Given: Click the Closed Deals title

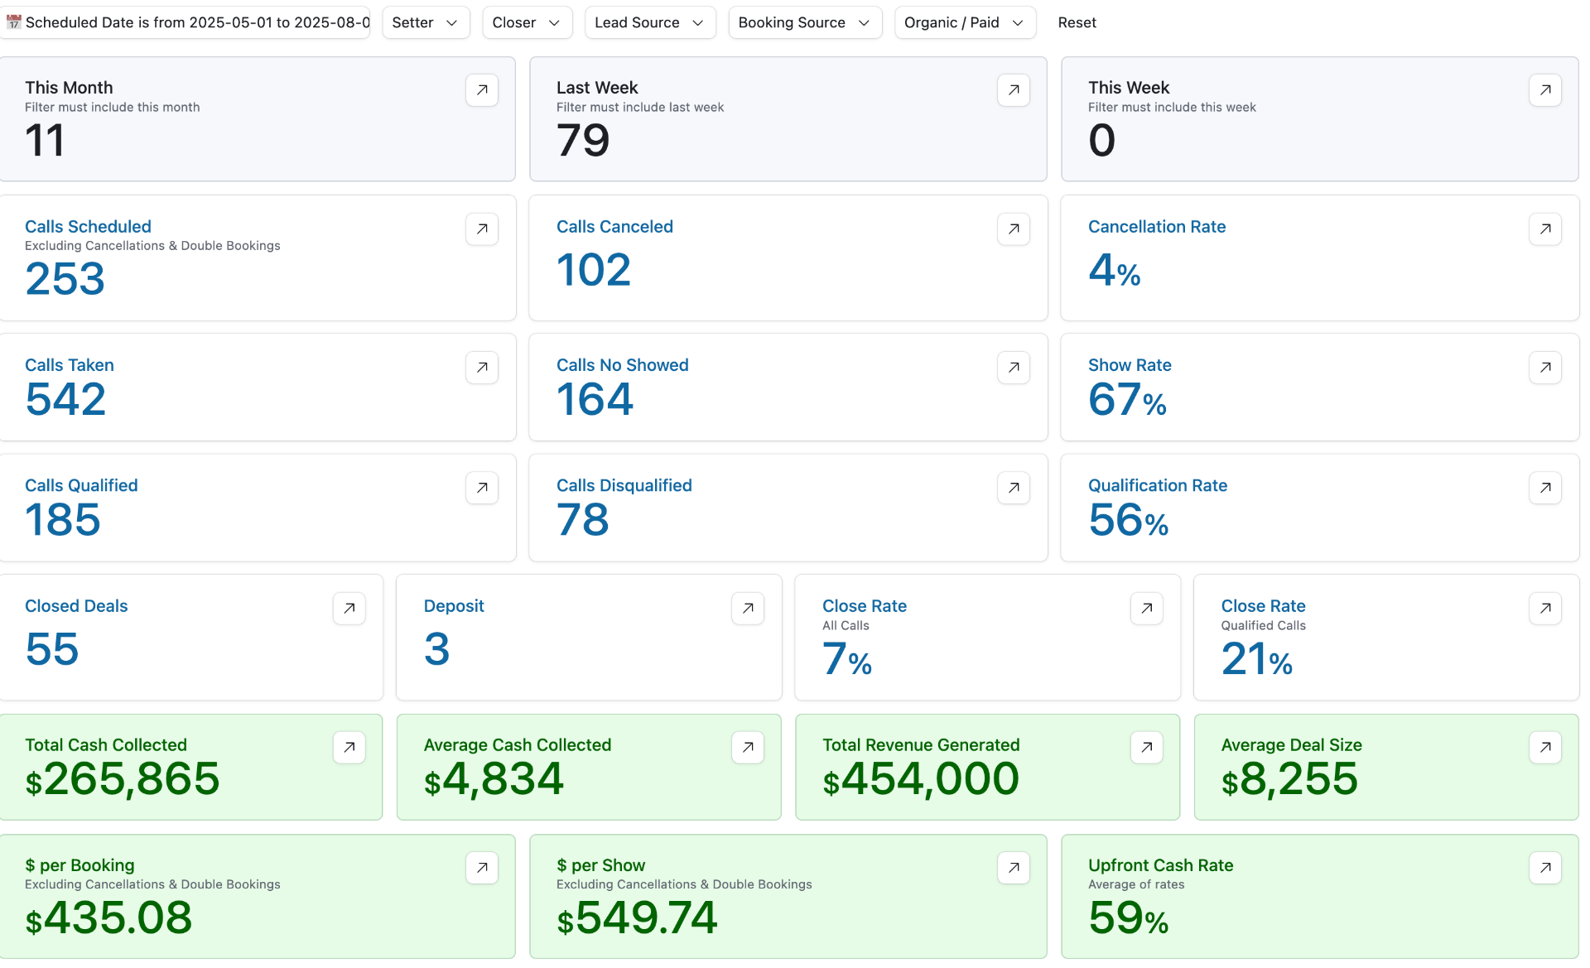Looking at the screenshot, I should [x=76, y=606].
